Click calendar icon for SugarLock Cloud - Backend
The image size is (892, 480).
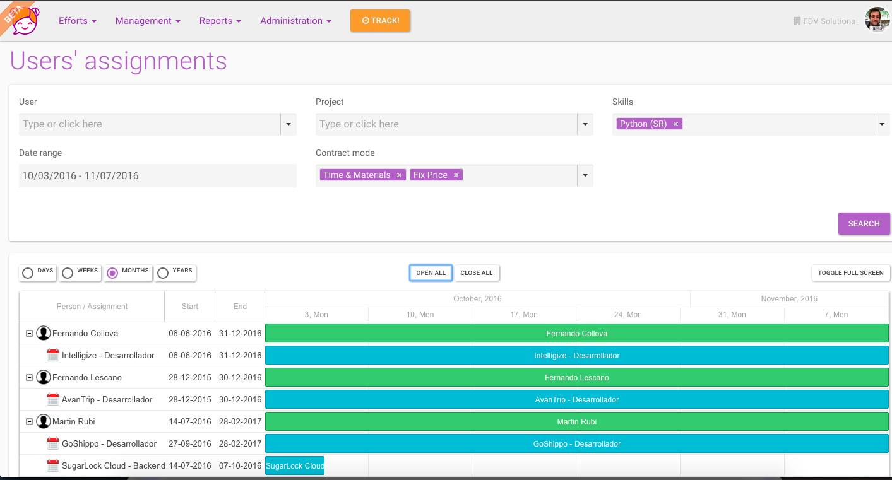tap(53, 465)
